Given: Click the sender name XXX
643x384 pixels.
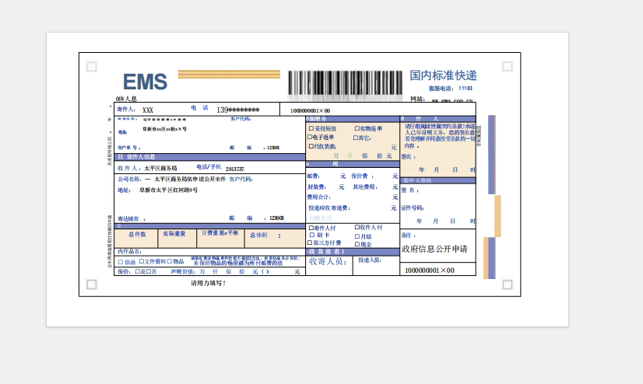Looking at the screenshot, I should [148, 110].
